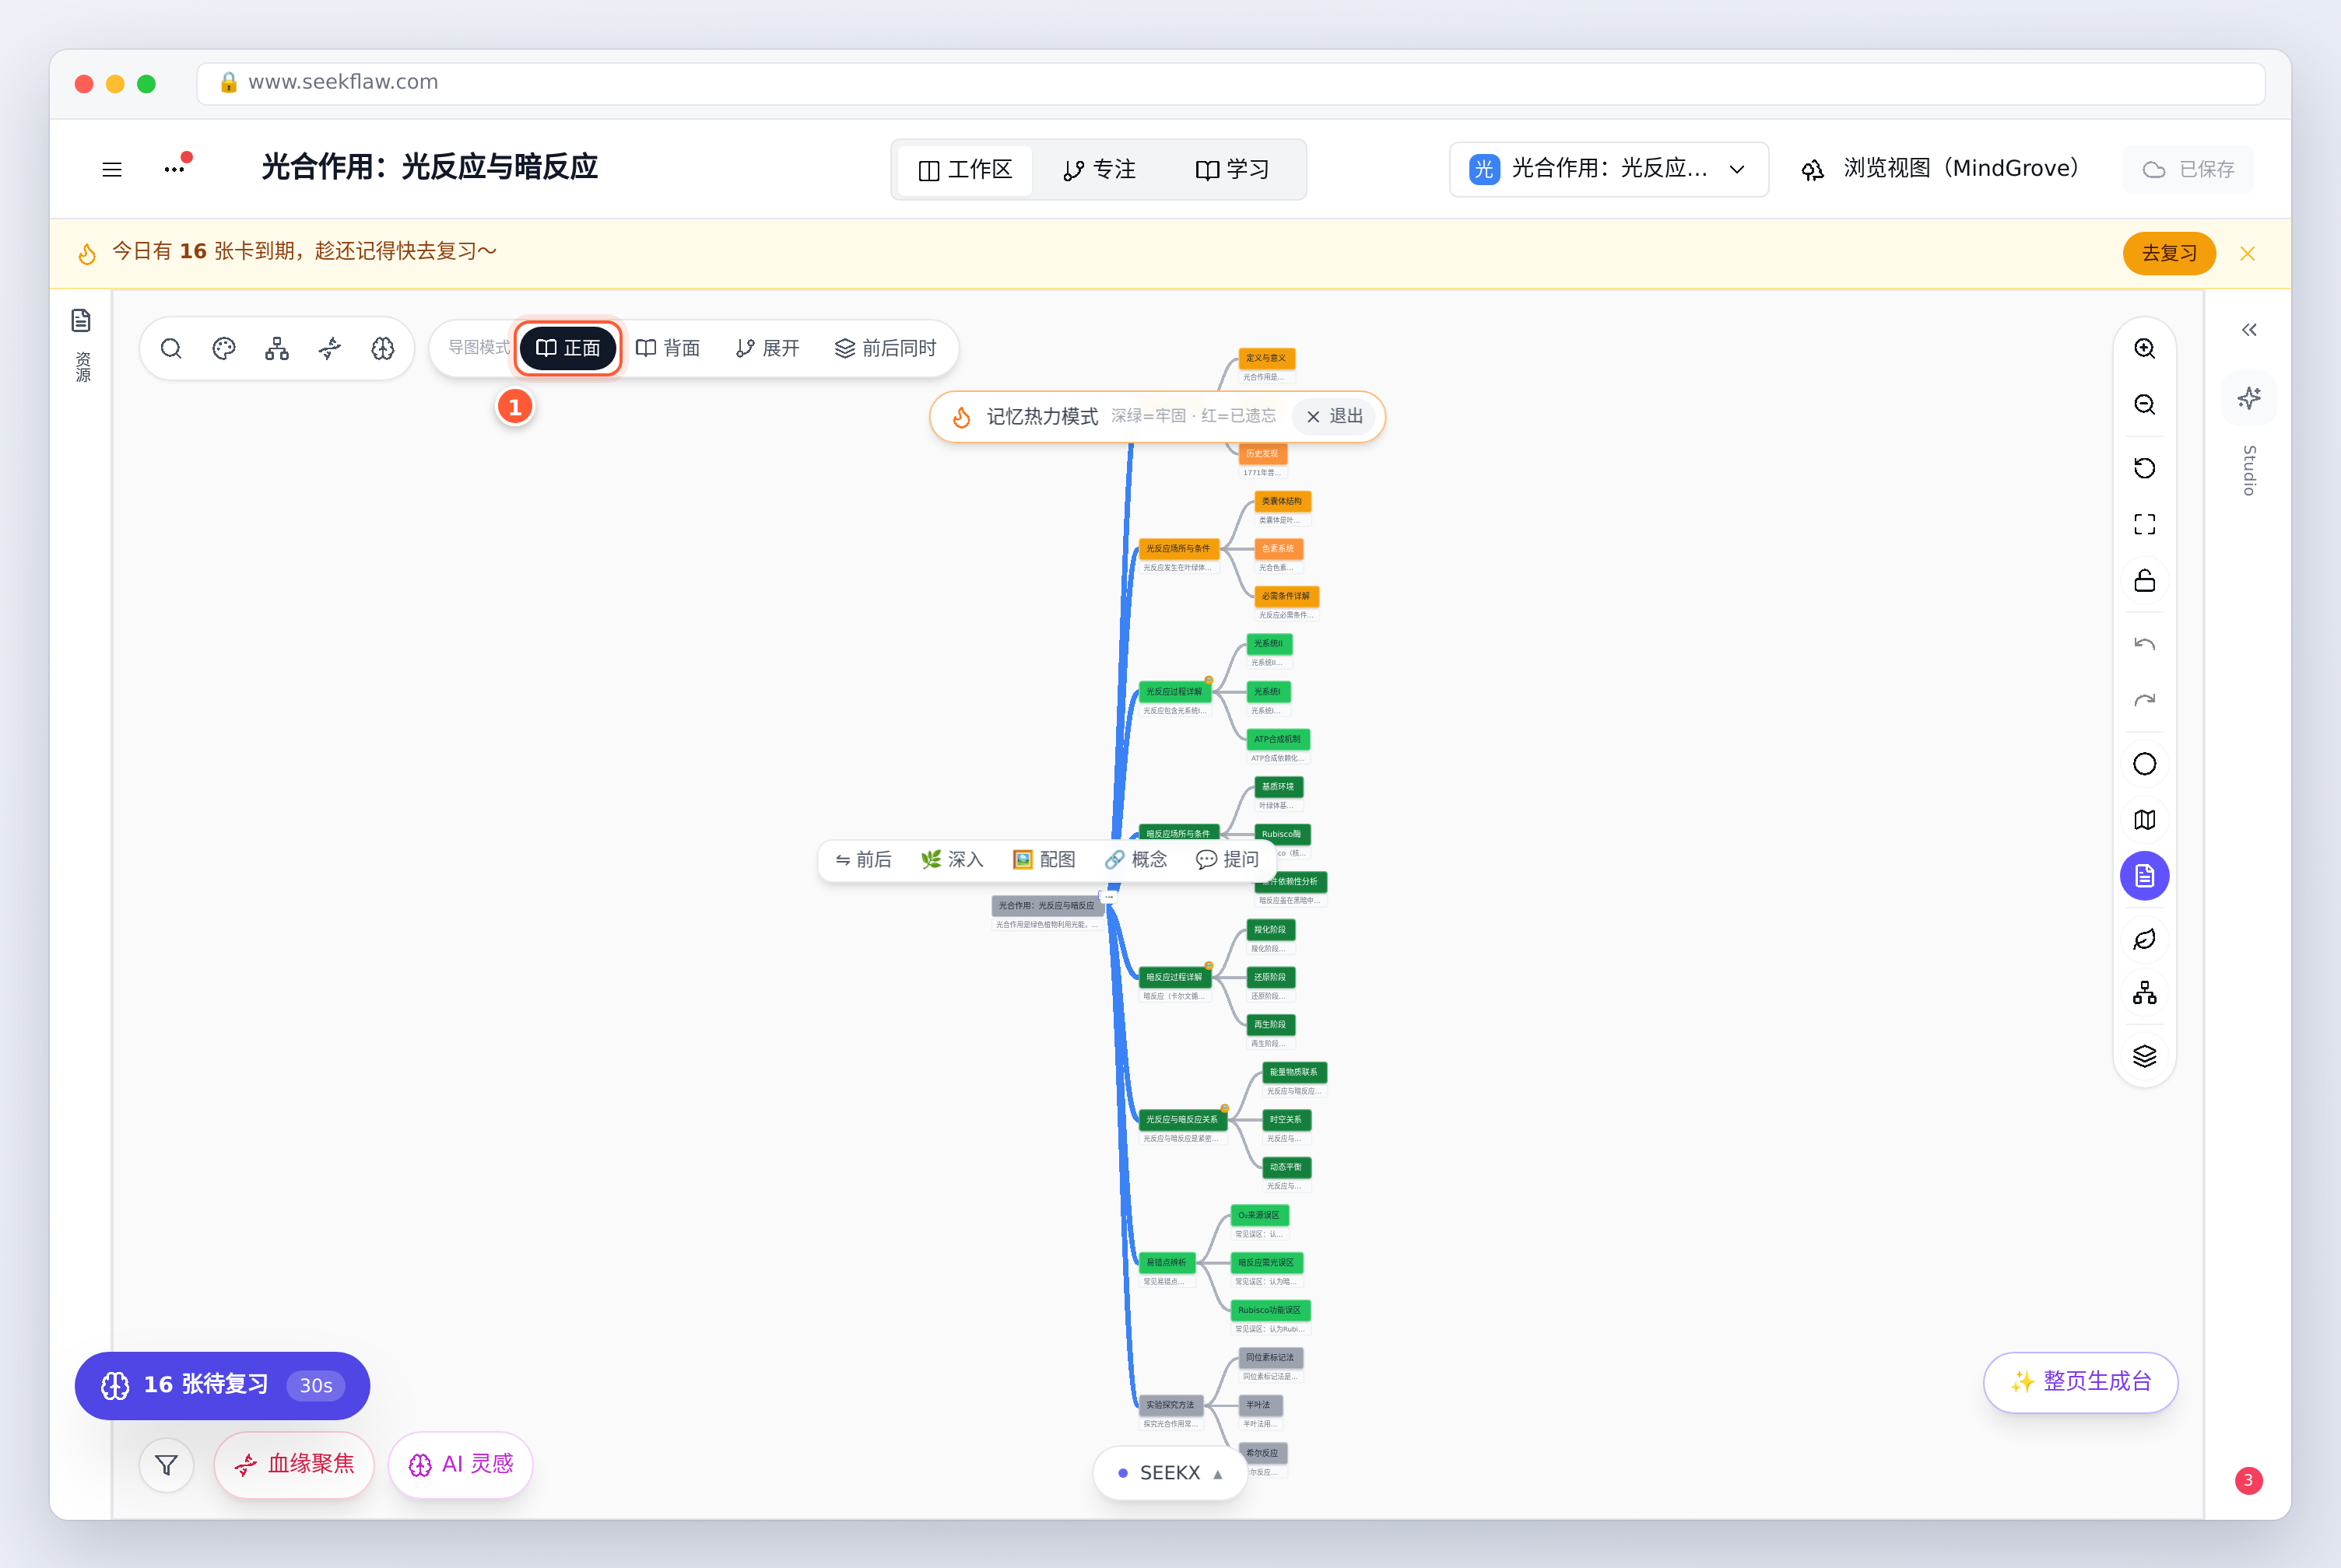Switch to the 工作区 tab
The width and height of the screenshot is (2341, 1568).
[x=965, y=170]
